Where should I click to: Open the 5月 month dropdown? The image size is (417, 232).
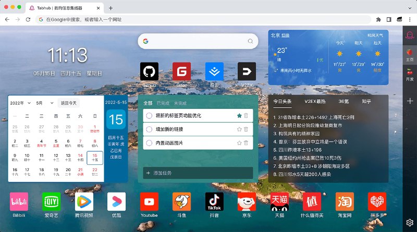tap(45, 103)
